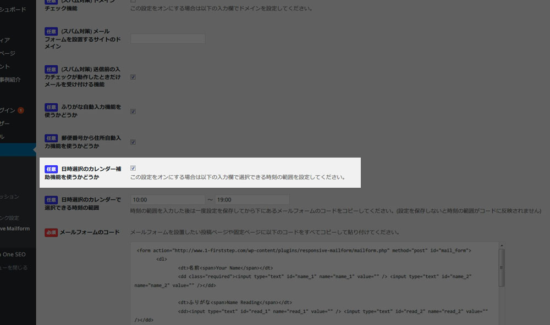This screenshot has width=550, height=325.
Task: Focus the 10:00 start time field
Action: 168,200
